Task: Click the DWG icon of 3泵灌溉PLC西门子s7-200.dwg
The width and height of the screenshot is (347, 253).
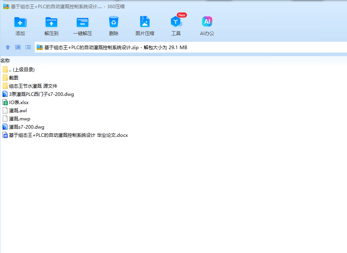Action: 5,94
